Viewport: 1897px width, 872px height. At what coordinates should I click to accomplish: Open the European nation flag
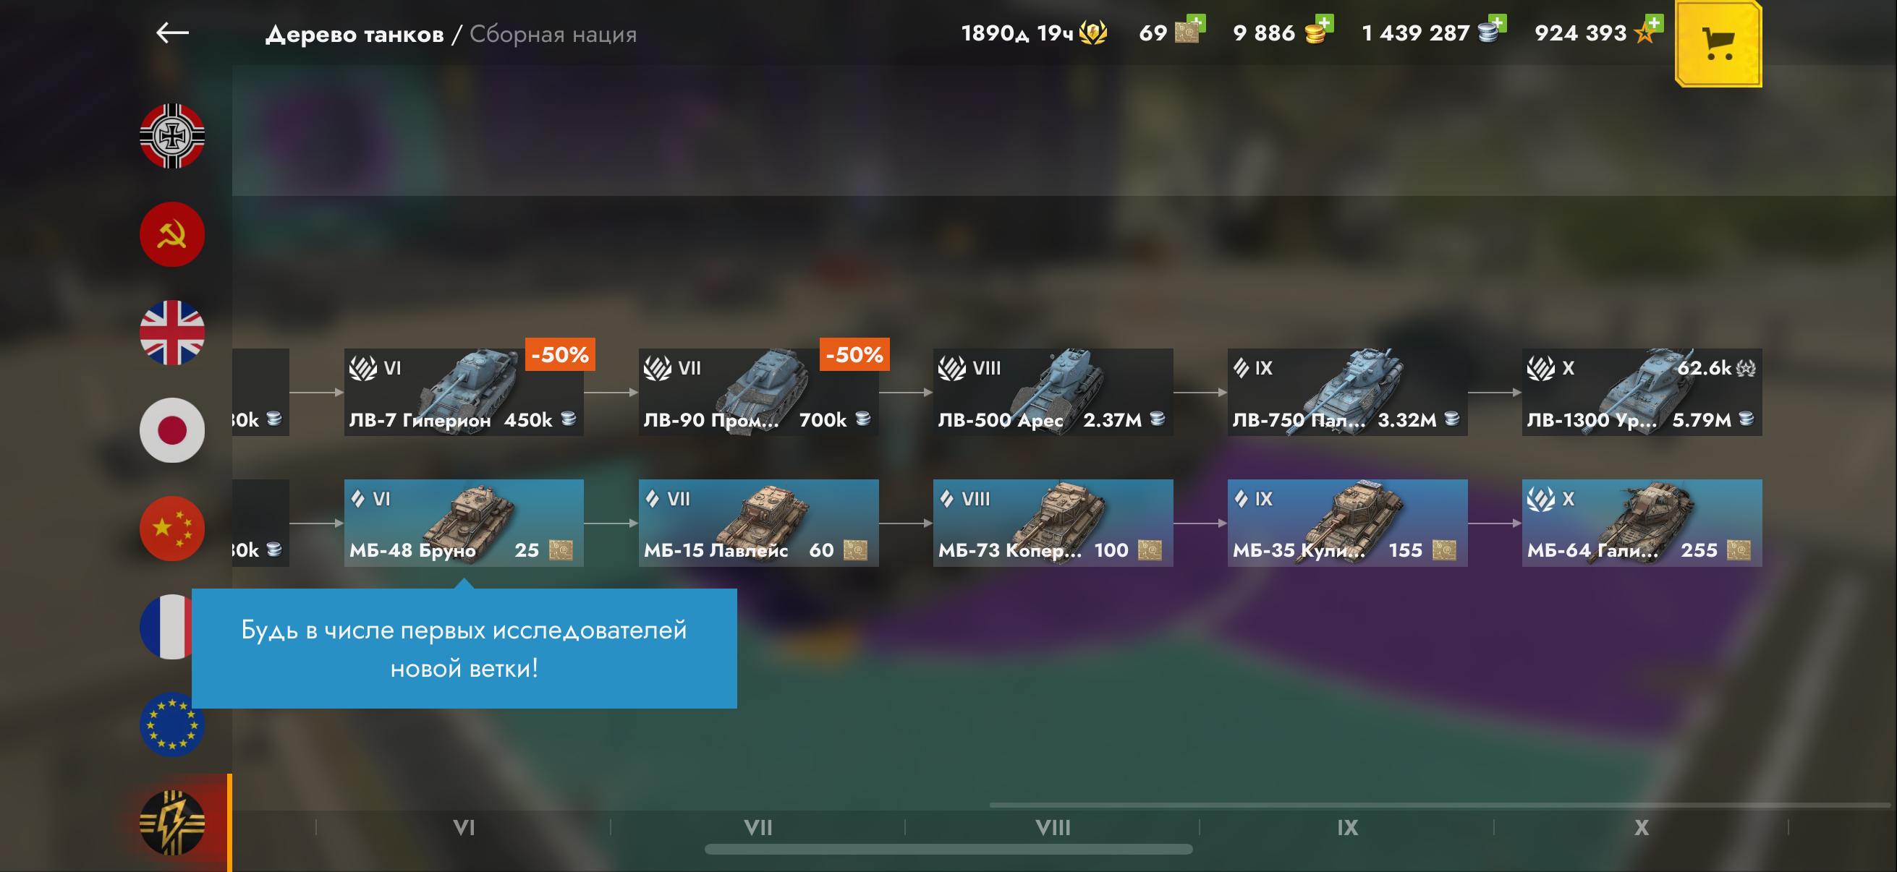pos(172,724)
